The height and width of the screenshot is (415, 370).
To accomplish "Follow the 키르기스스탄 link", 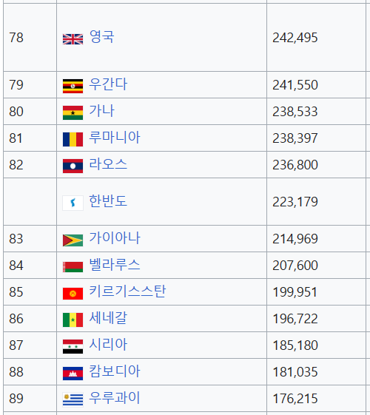I will coord(127,291).
